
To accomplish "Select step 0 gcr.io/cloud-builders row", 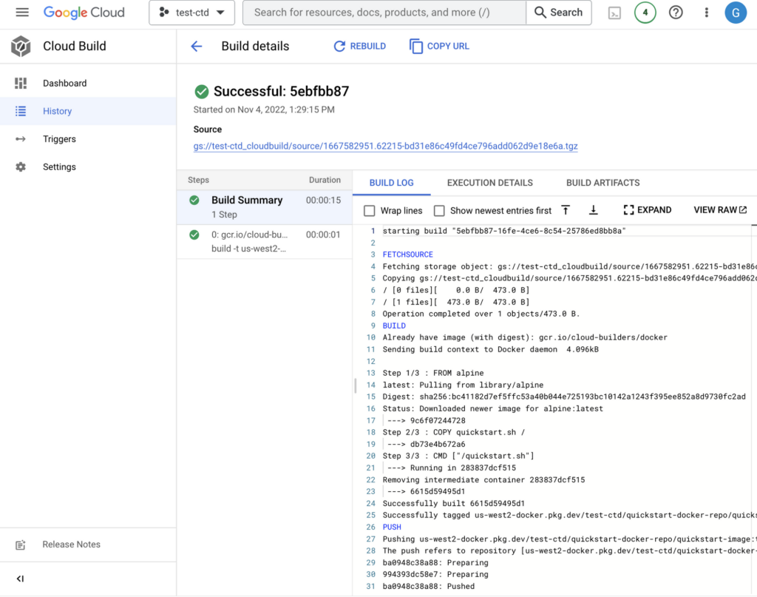I will tap(265, 241).
